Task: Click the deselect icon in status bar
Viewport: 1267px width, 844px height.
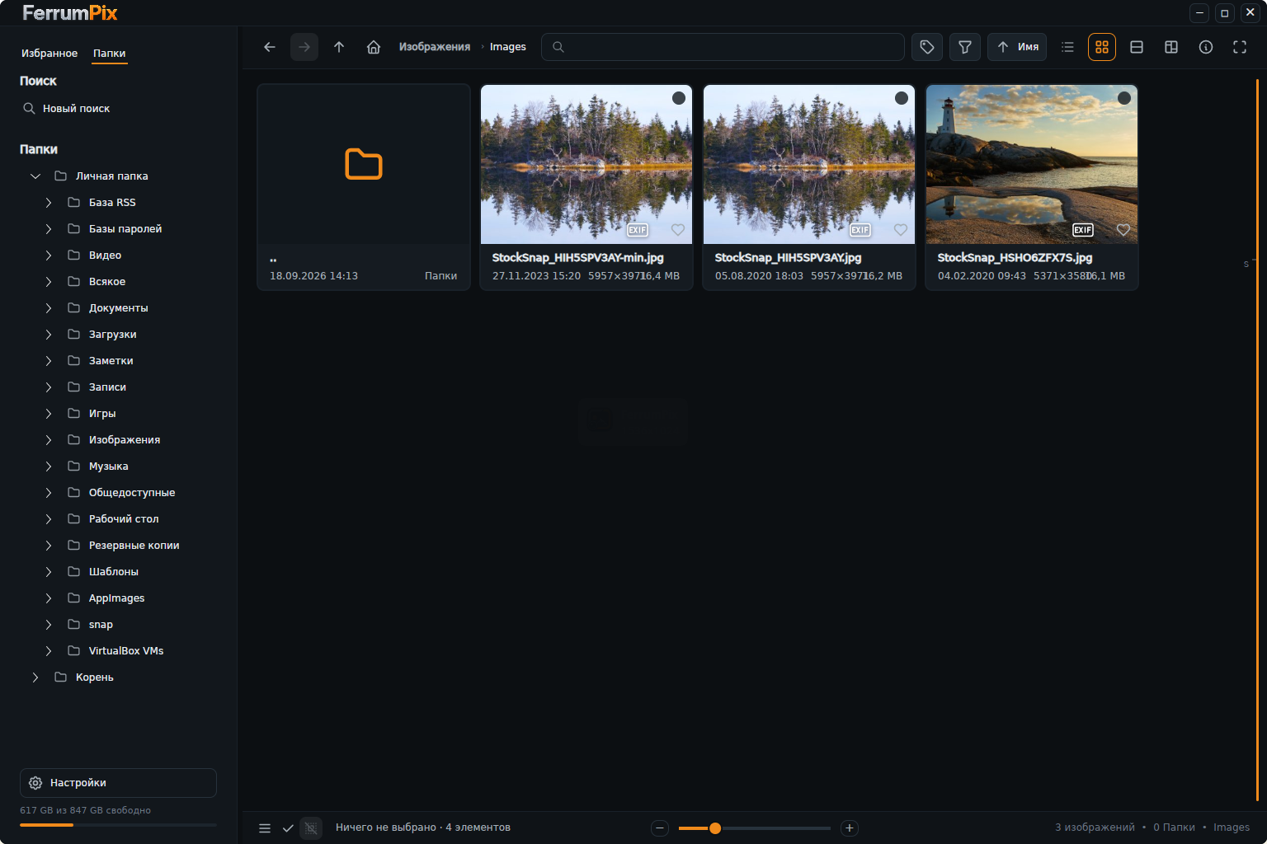Action: [x=311, y=828]
